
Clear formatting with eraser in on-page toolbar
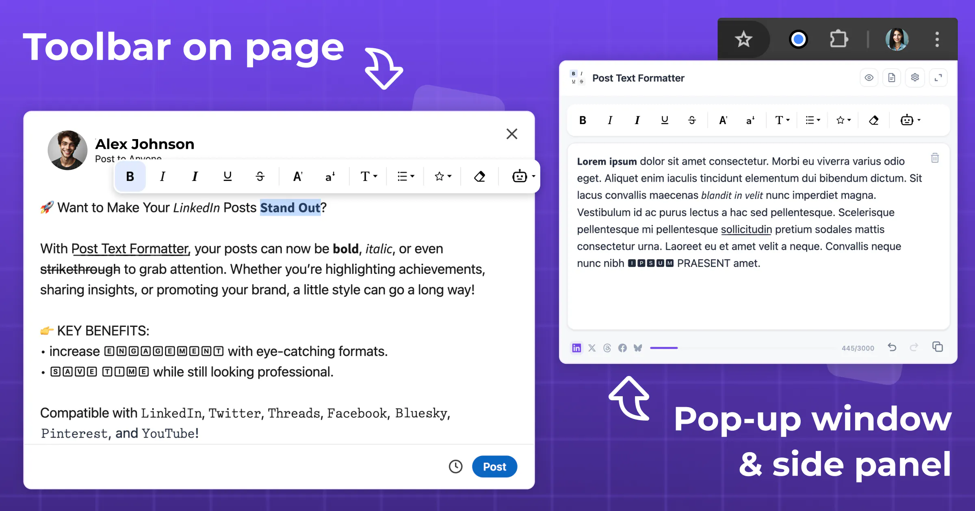(480, 176)
